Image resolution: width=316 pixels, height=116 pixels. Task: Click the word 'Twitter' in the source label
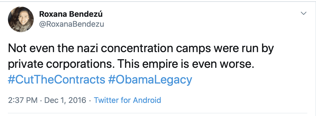pos(106,100)
